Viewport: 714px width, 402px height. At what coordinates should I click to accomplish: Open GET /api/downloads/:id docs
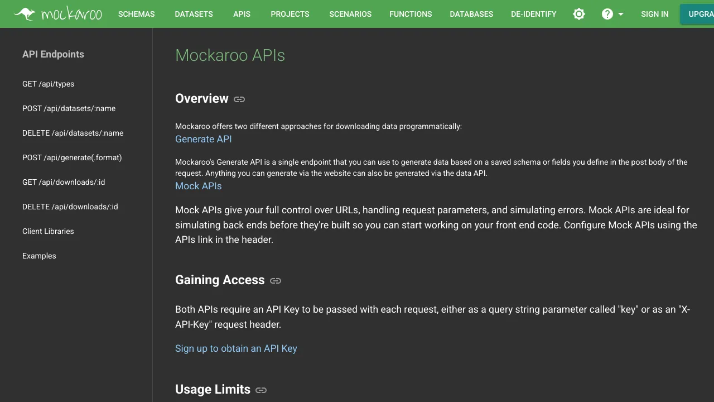pyautogui.click(x=64, y=182)
